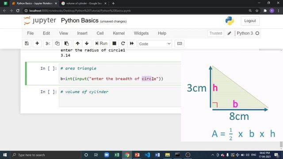The height and width of the screenshot is (159, 283).
Task: Paste cells below icon
Action: point(67,43)
